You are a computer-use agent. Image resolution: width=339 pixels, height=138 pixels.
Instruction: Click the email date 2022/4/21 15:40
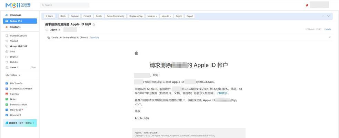[x=313, y=29]
